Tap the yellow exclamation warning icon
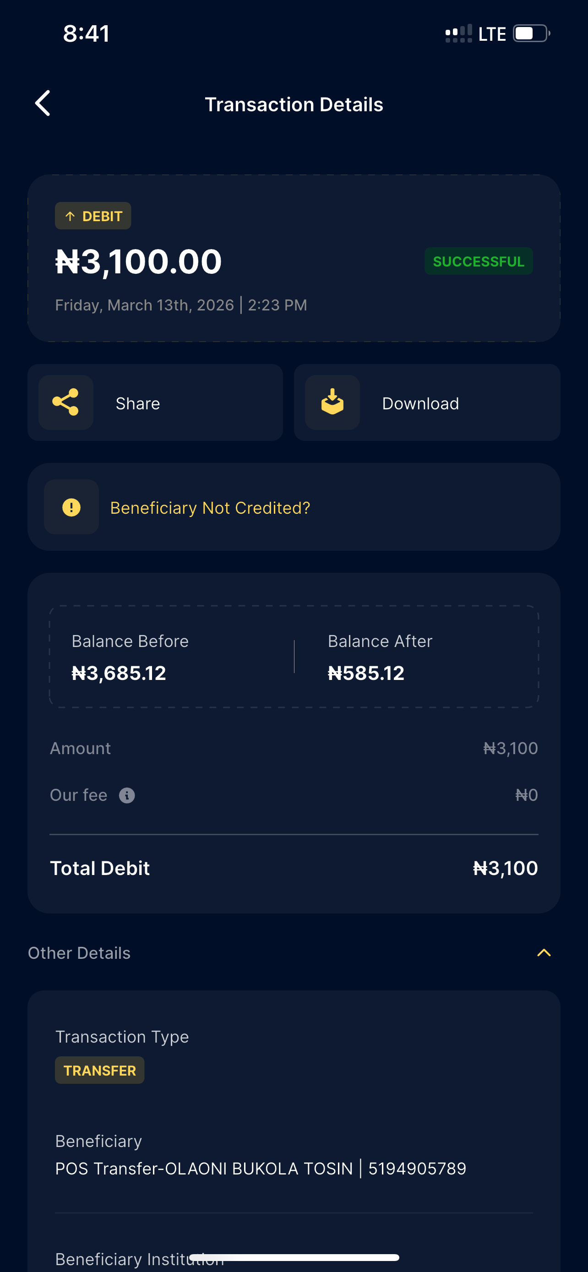 tap(71, 507)
